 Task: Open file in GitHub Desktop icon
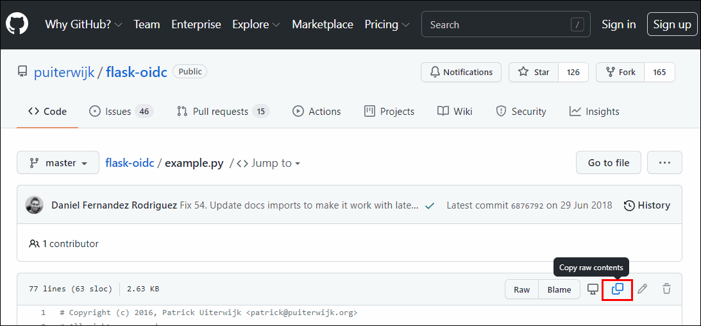(593, 289)
